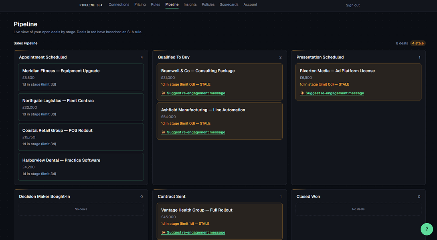
Task: Click the Sign out link
Action: (x=353, y=5)
